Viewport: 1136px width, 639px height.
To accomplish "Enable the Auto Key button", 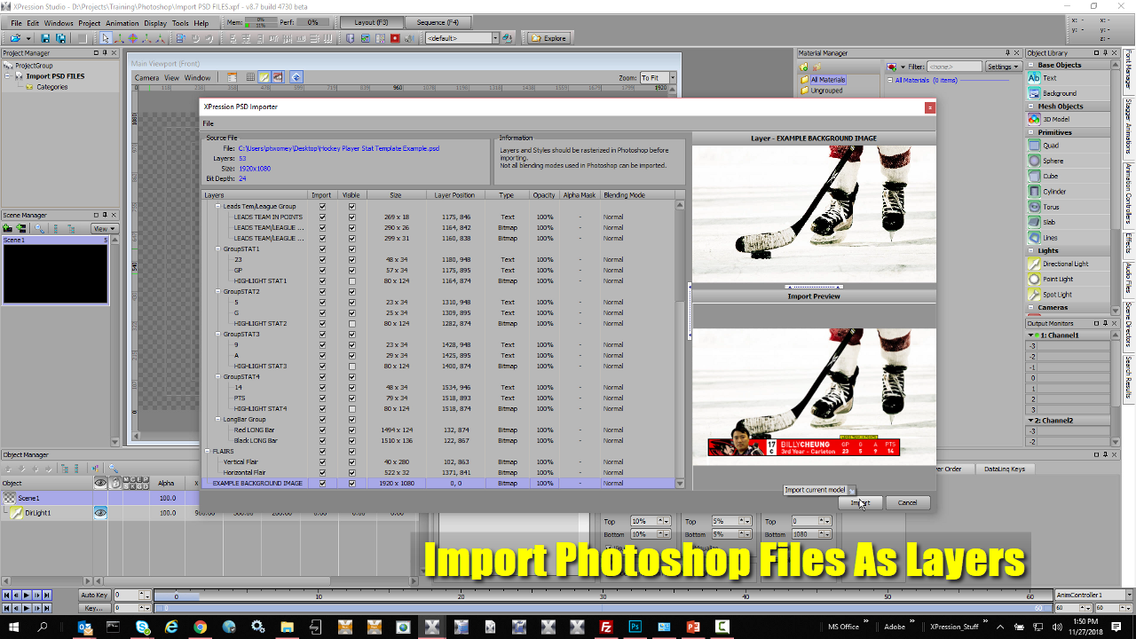I will tap(94, 595).
